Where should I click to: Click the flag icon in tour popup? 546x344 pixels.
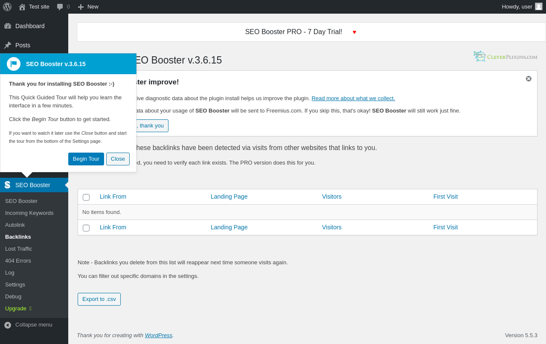(14, 64)
